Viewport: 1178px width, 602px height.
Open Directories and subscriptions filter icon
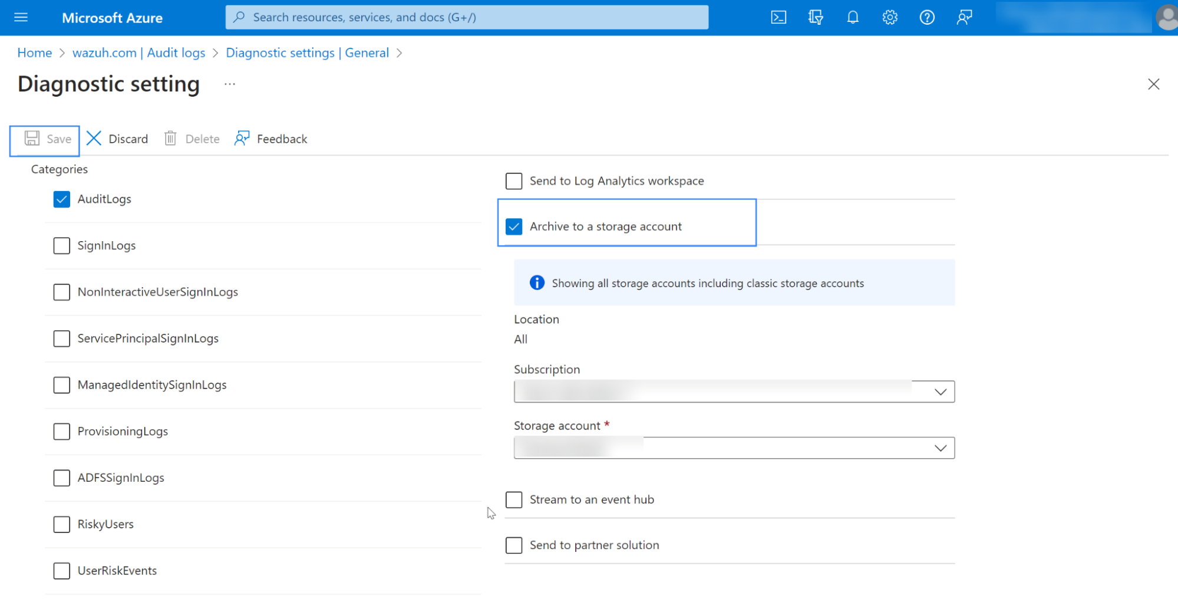click(816, 18)
